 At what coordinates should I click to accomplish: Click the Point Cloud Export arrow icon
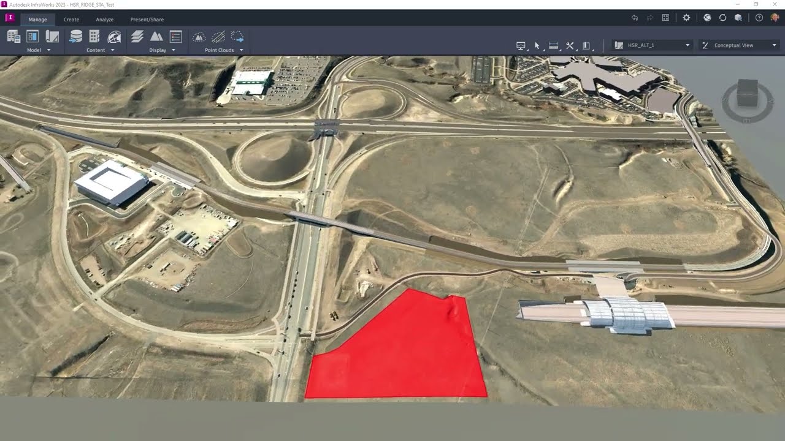pos(237,37)
